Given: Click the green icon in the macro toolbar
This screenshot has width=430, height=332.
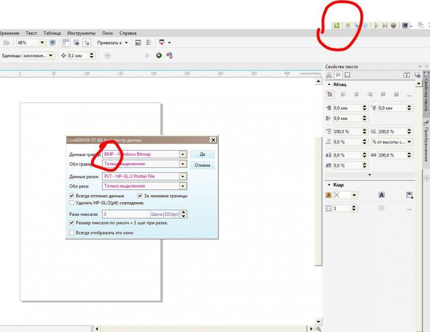Looking at the screenshot, I should (336, 25).
